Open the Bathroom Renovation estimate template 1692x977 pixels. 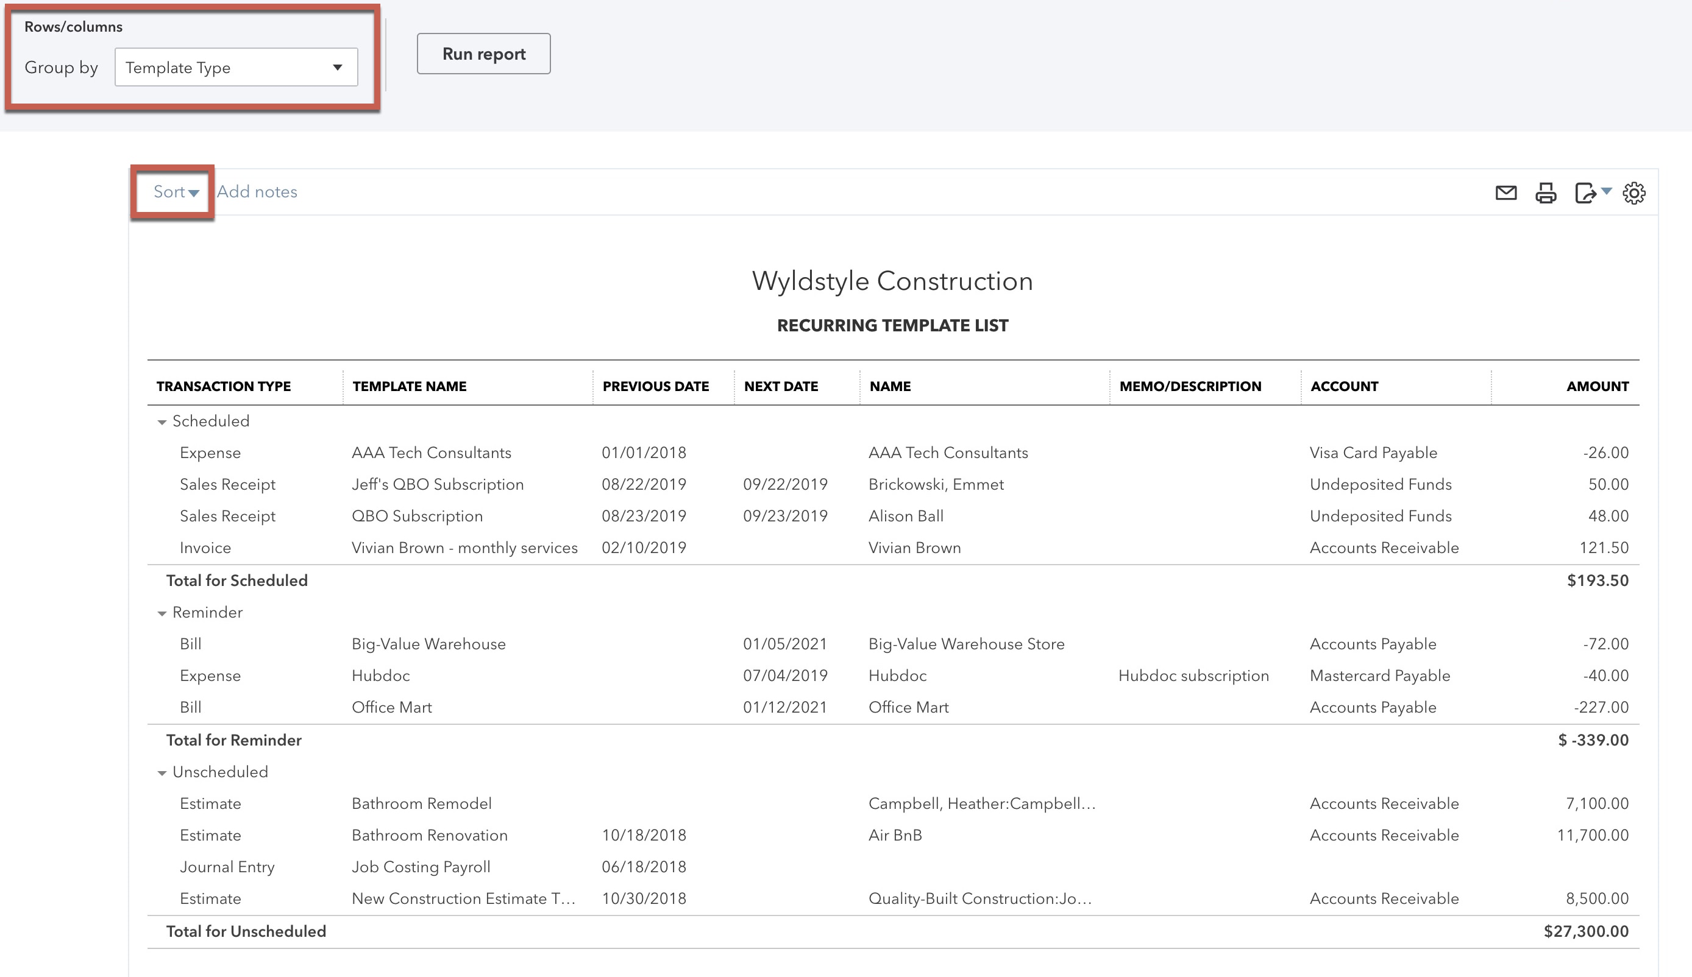click(430, 836)
